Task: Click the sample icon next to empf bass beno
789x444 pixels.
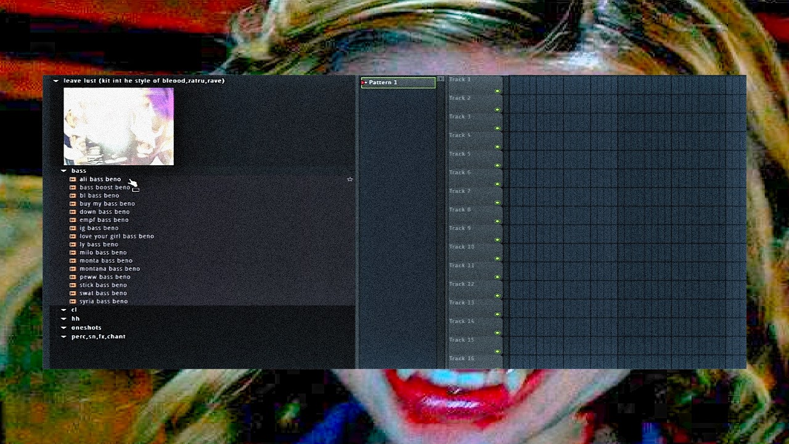Action: [x=73, y=220]
